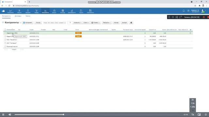Open the table settings gear button

(131, 23)
